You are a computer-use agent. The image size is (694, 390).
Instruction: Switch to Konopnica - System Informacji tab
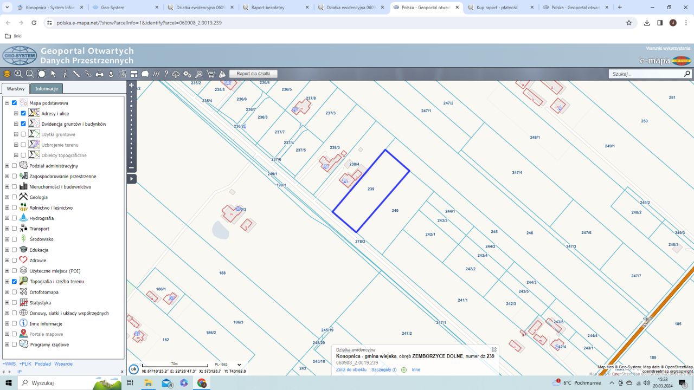[50, 8]
